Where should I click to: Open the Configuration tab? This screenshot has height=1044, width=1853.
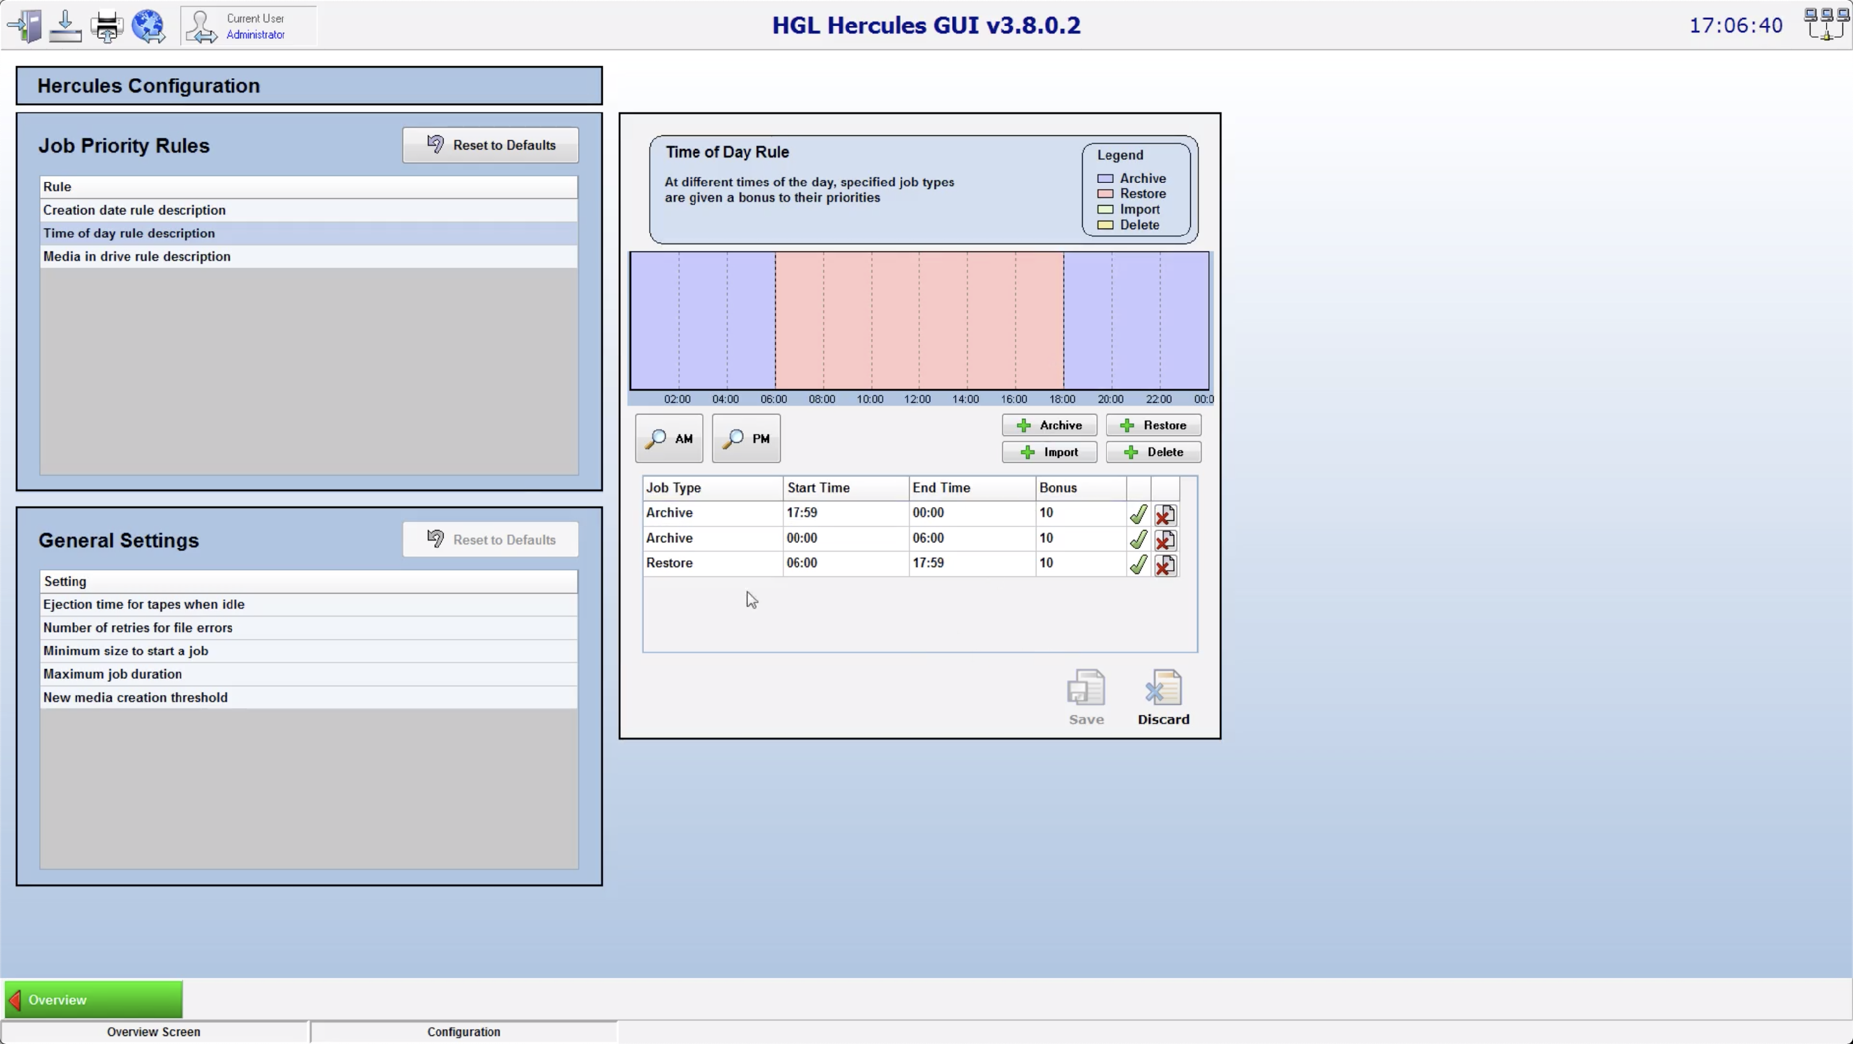click(x=463, y=1032)
